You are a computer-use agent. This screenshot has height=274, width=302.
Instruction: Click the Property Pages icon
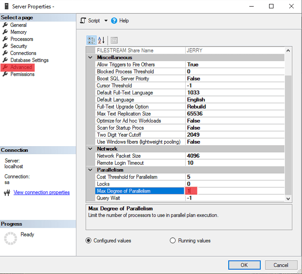point(114,40)
